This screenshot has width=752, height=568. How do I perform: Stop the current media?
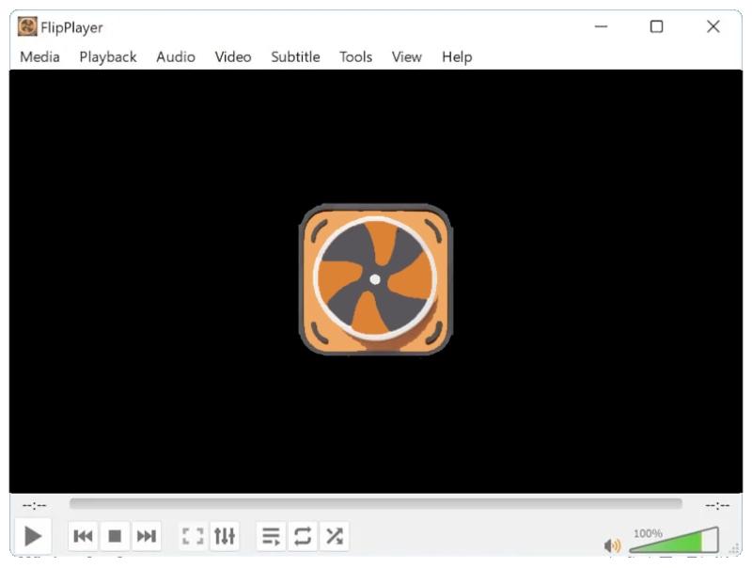click(x=114, y=535)
